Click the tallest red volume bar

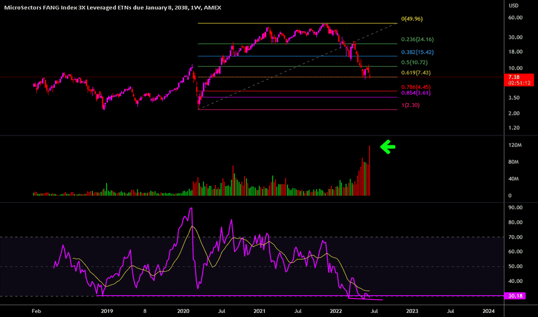369,171
